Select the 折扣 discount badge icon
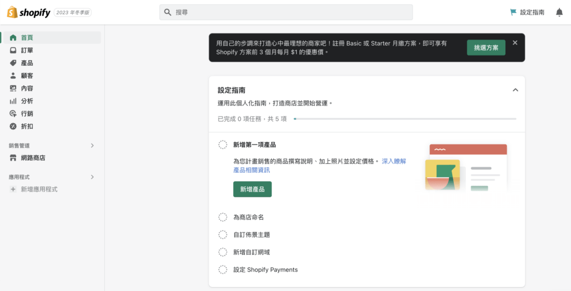Viewport: 571px width, 291px height. click(x=13, y=127)
